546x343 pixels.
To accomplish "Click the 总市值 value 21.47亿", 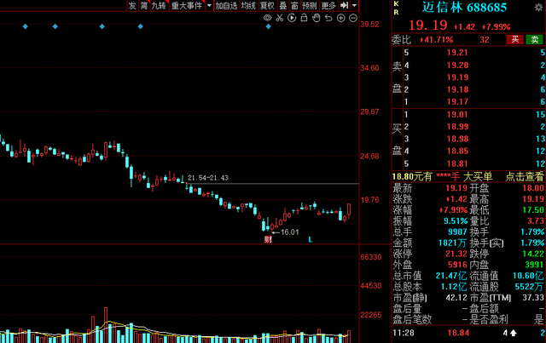I will (451, 276).
